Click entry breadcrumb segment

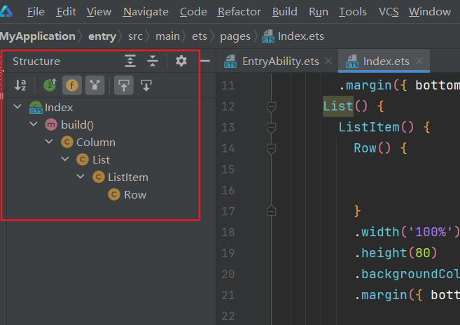pyautogui.click(x=102, y=36)
